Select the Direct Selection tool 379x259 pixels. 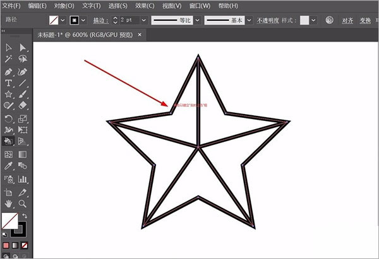pos(23,47)
